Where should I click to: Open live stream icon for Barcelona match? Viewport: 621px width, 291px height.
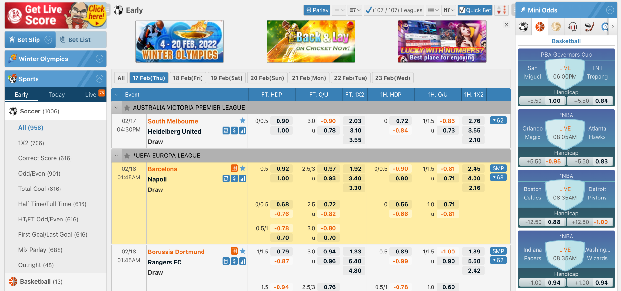(x=234, y=168)
